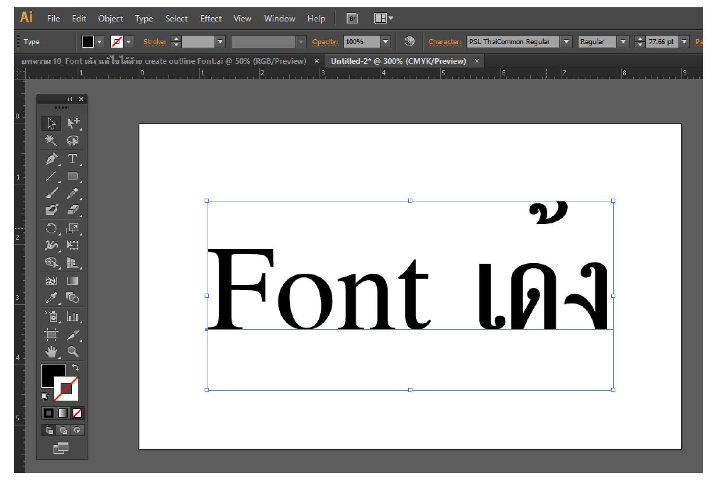
Task: Switch paint mode to Gradient
Action: [x=63, y=413]
